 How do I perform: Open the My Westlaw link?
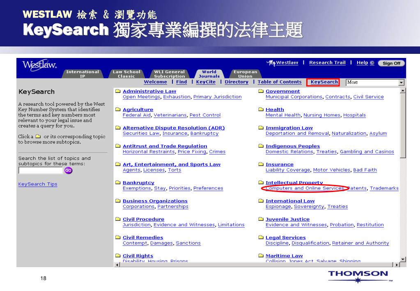[282, 63]
